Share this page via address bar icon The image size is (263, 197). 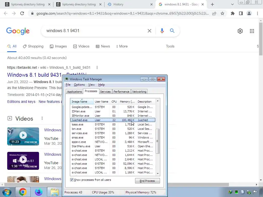pyautogui.click(x=214, y=13)
